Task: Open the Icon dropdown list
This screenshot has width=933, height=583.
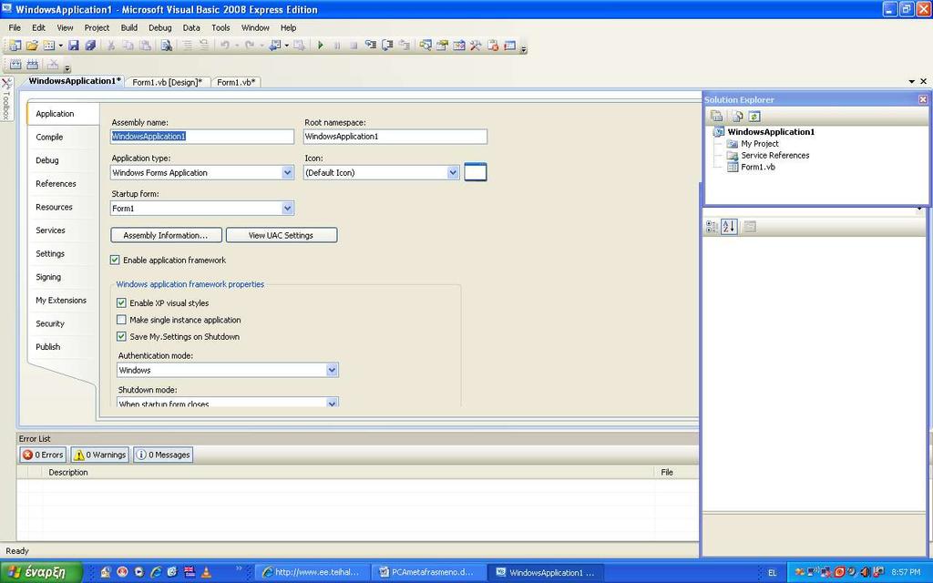Action: (453, 172)
